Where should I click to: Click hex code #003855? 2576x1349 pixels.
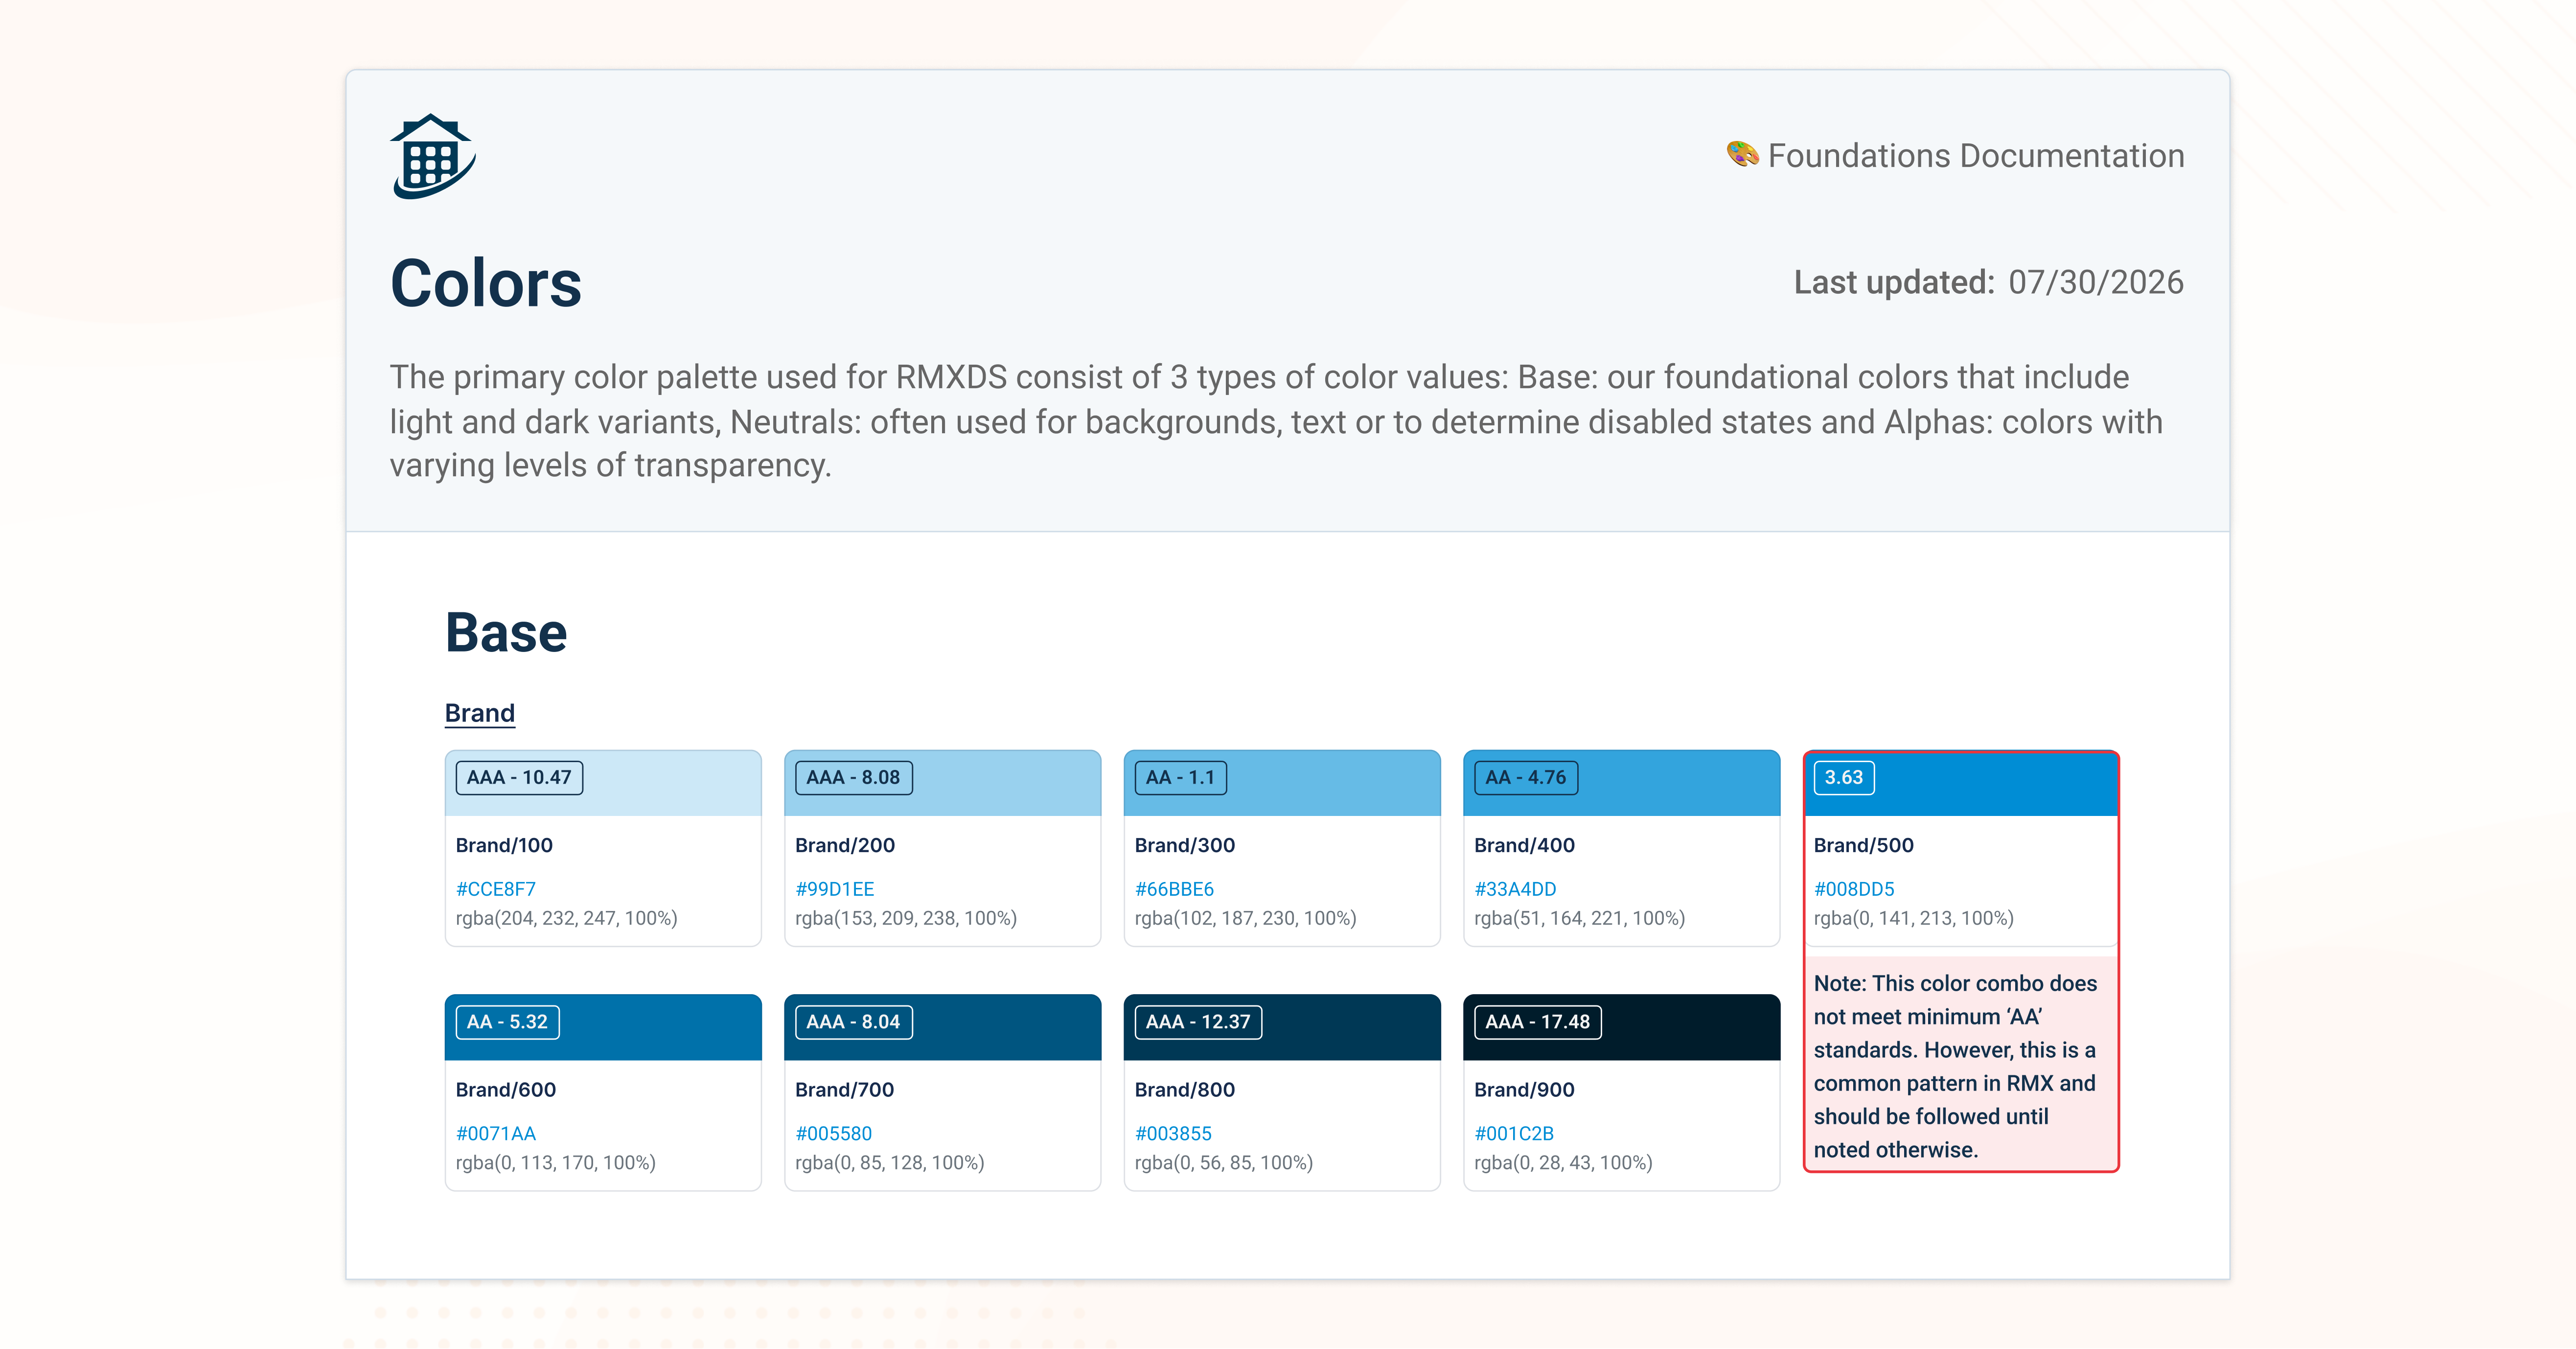(1173, 1133)
